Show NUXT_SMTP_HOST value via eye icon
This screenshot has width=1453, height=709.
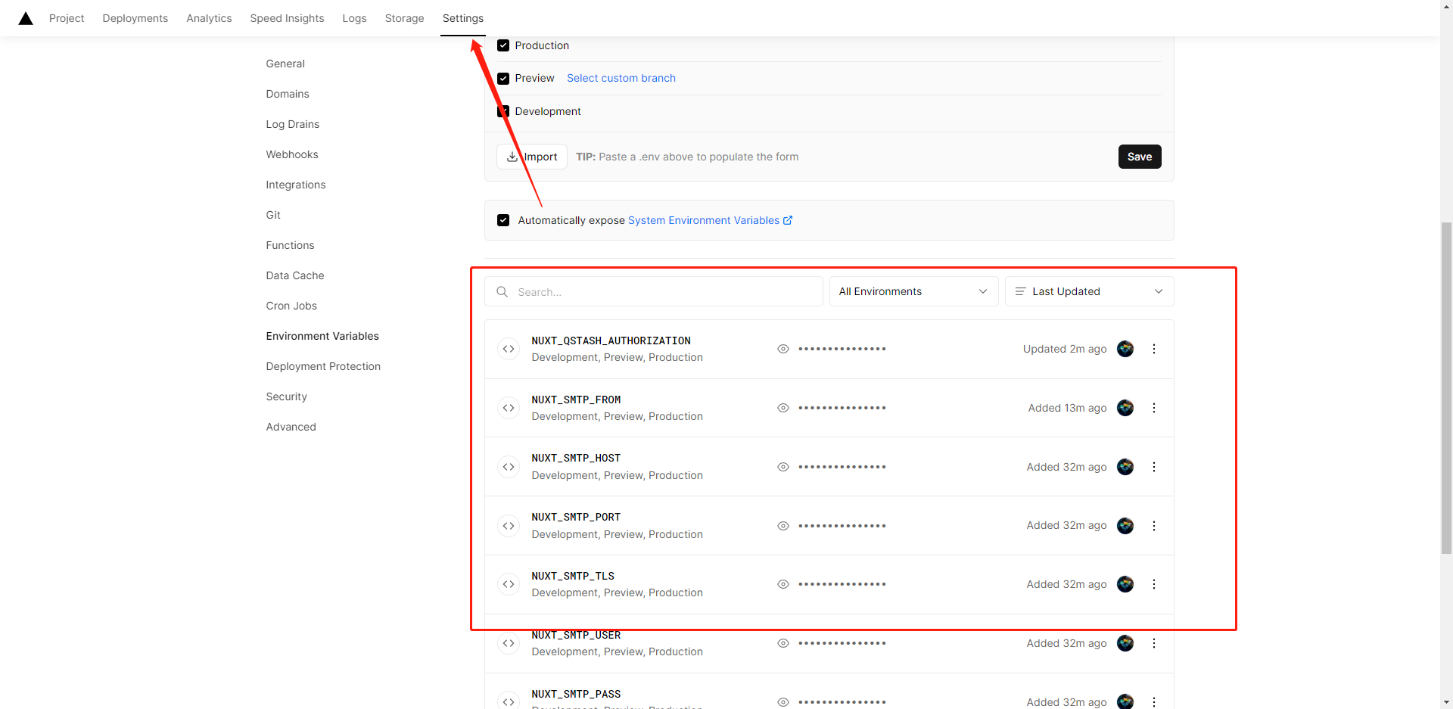click(783, 467)
